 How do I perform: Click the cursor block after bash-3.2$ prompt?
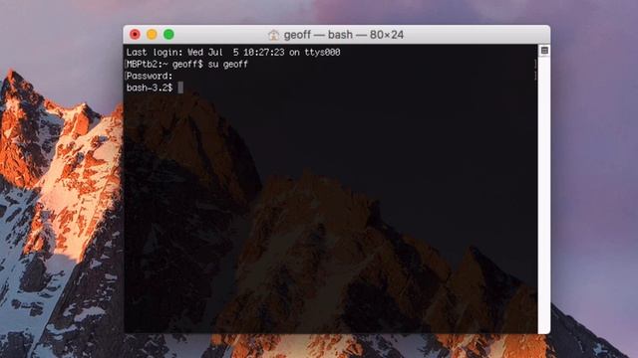(180, 88)
